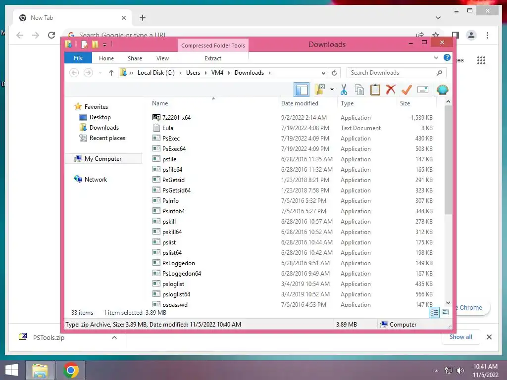Select Desktop under Favorites
The image size is (507, 380).
100,117
